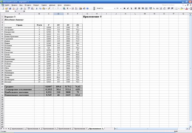
Task: Click the 'Введите вопрос' help input box
Action: [171, 5]
